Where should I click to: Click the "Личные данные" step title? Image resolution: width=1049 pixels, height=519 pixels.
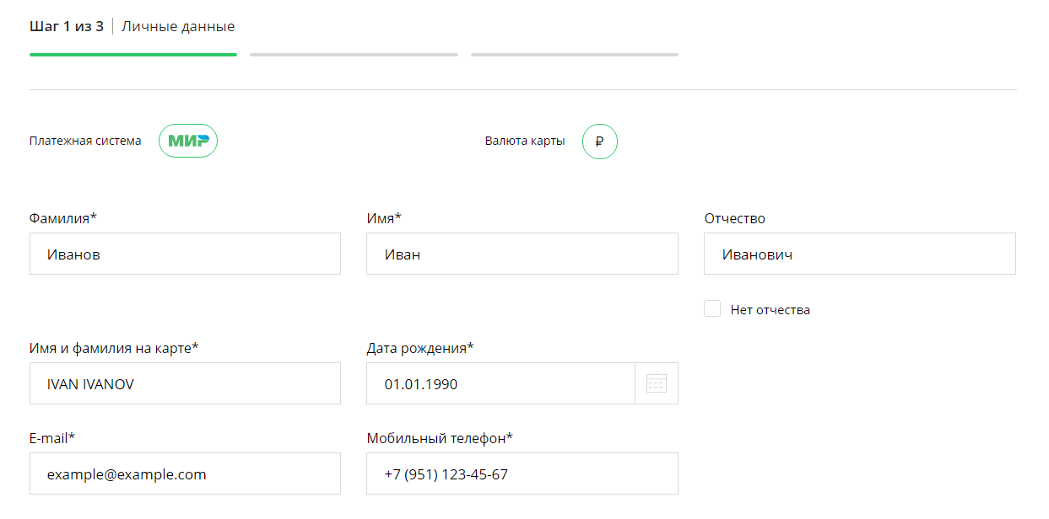pyautogui.click(x=178, y=26)
